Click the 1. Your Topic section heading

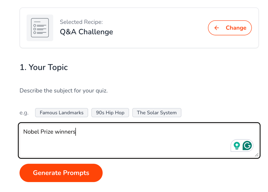click(44, 67)
